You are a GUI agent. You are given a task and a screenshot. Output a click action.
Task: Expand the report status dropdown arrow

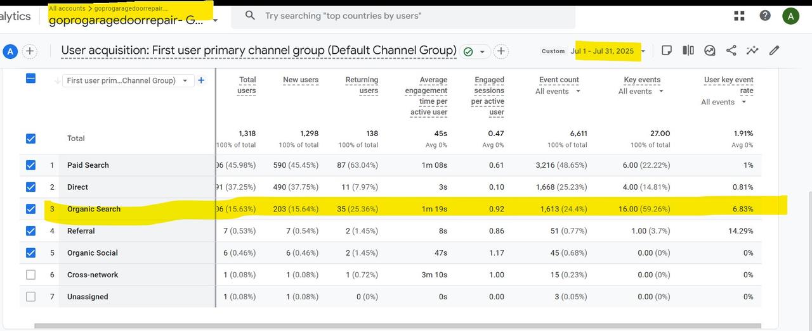[482, 52]
